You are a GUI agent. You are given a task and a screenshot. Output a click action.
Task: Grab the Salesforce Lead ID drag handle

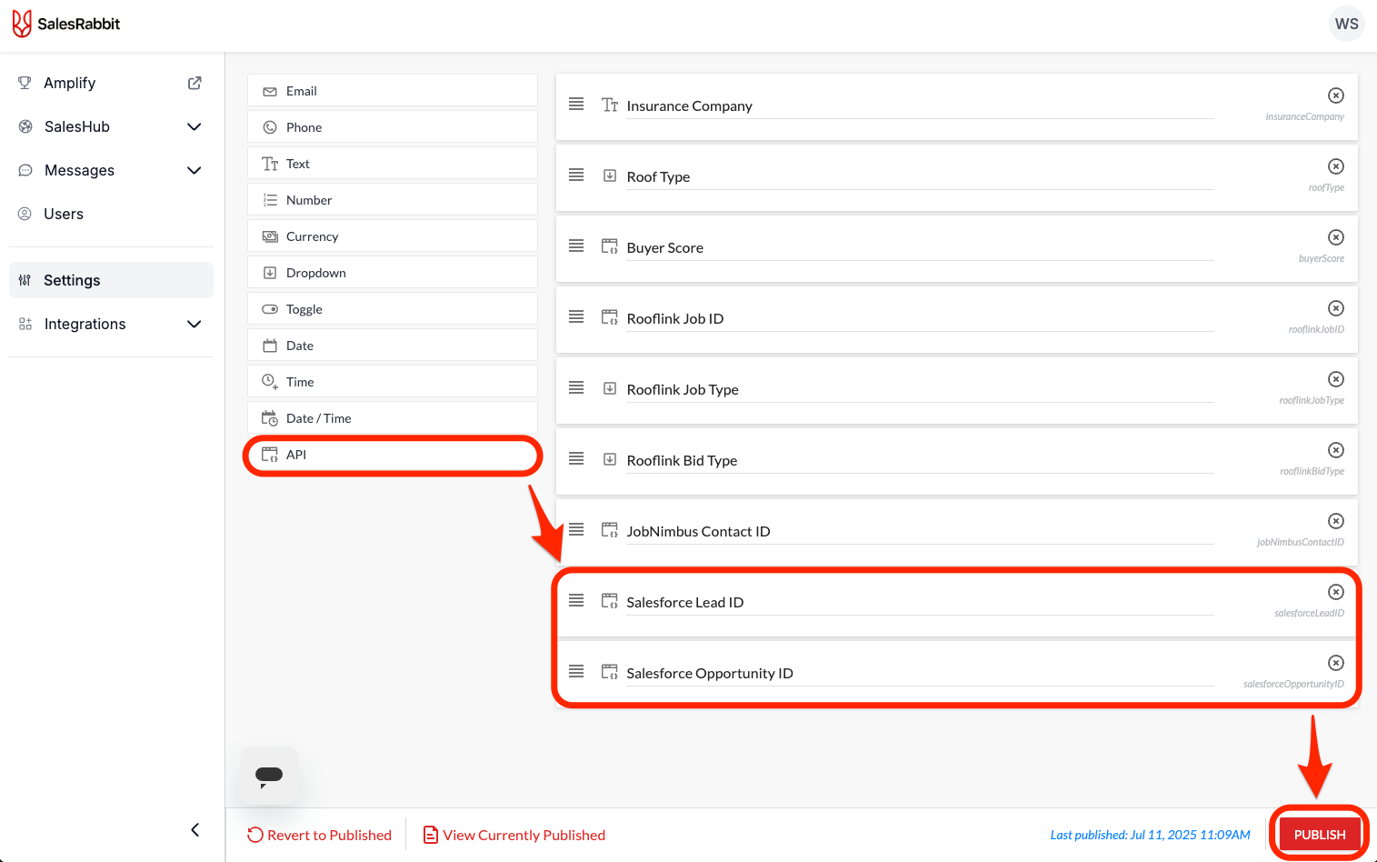click(576, 600)
